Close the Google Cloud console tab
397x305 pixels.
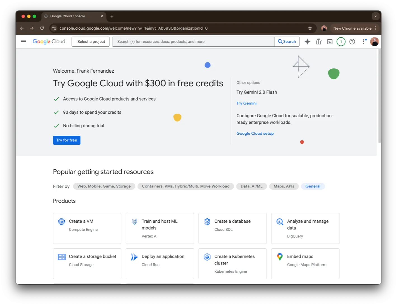pyautogui.click(x=102, y=16)
